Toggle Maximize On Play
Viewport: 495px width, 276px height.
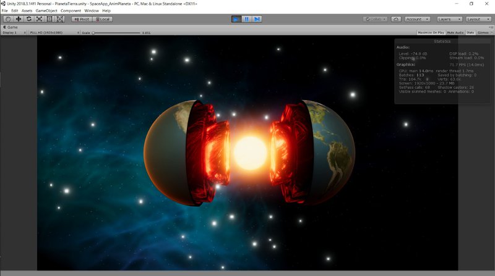coord(431,32)
